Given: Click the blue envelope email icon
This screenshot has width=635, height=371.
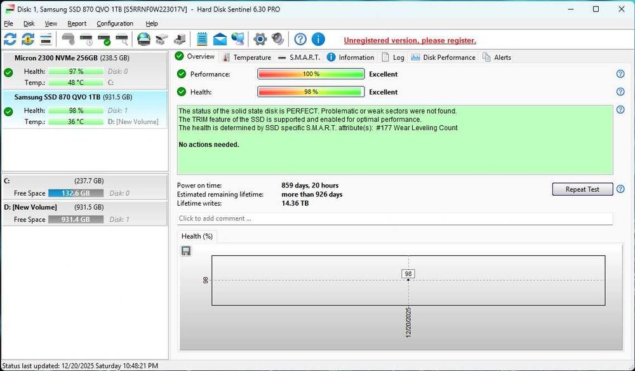Looking at the screenshot, I should 220,39.
